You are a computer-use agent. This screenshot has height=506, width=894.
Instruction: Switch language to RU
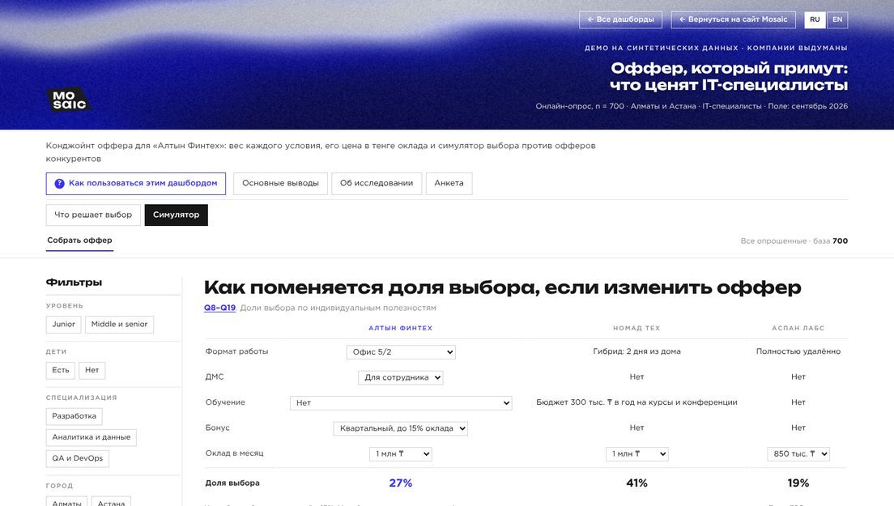point(815,19)
